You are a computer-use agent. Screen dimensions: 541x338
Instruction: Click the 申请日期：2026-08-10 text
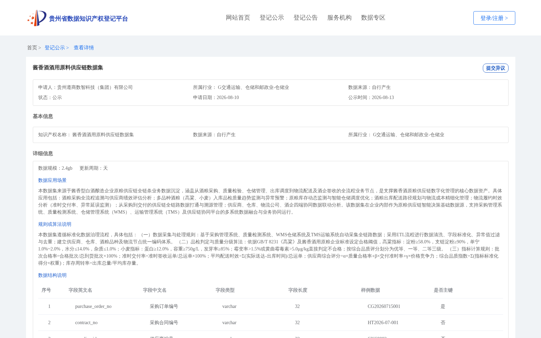[216, 97]
